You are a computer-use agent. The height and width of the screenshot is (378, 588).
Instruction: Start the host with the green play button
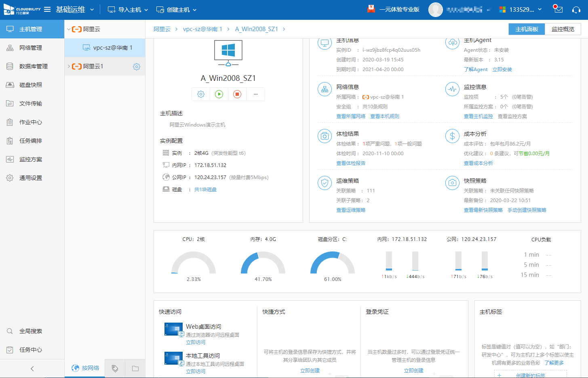219,94
